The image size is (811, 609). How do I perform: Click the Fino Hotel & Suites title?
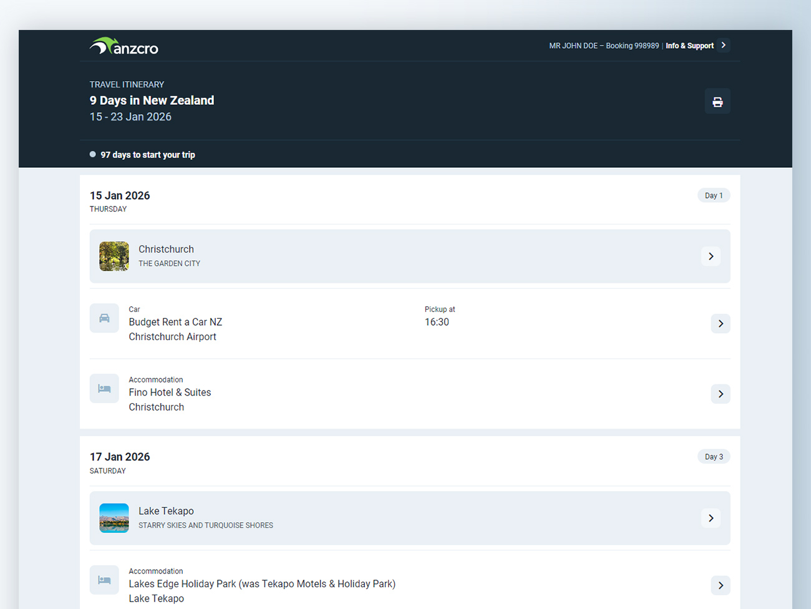170,392
